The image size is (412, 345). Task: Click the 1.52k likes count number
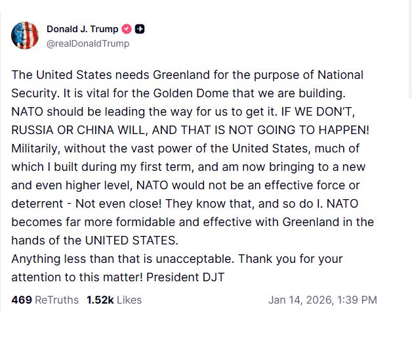pyautogui.click(x=100, y=300)
